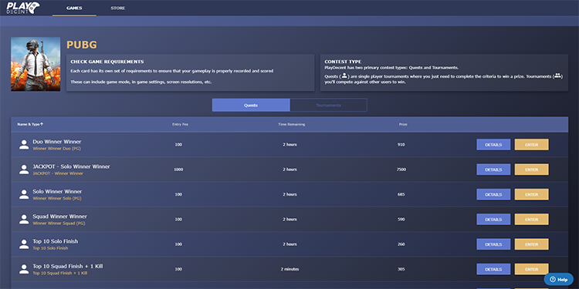Select the Duo Winner Winner title
This screenshot has width=579, height=289.
(57, 142)
